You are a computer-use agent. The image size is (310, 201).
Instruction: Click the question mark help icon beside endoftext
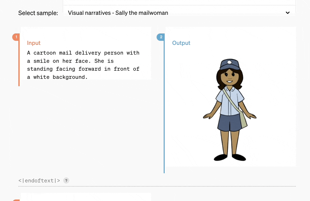point(66,180)
